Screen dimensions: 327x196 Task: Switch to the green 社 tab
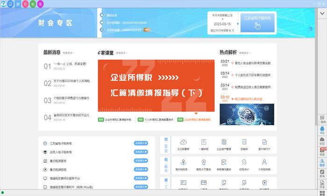[33, 4]
